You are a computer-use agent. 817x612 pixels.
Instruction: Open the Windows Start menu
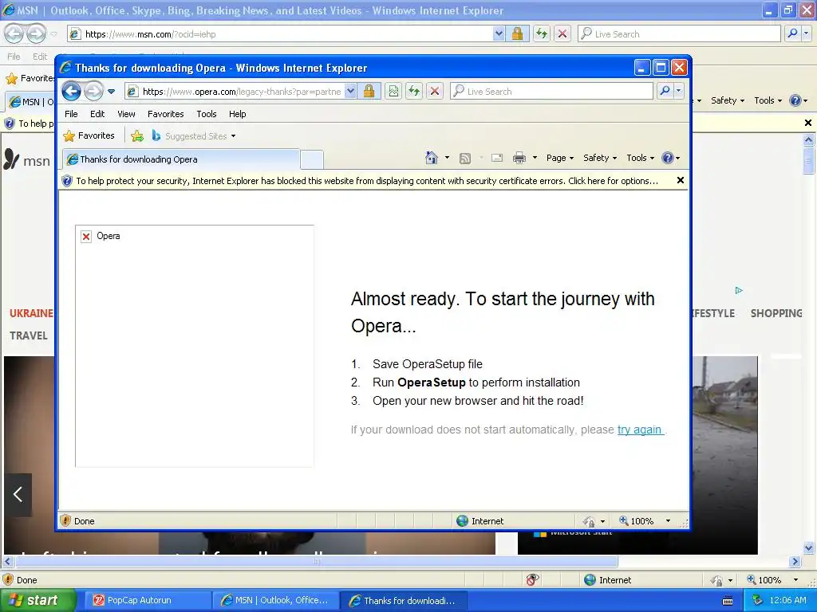click(x=37, y=600)
